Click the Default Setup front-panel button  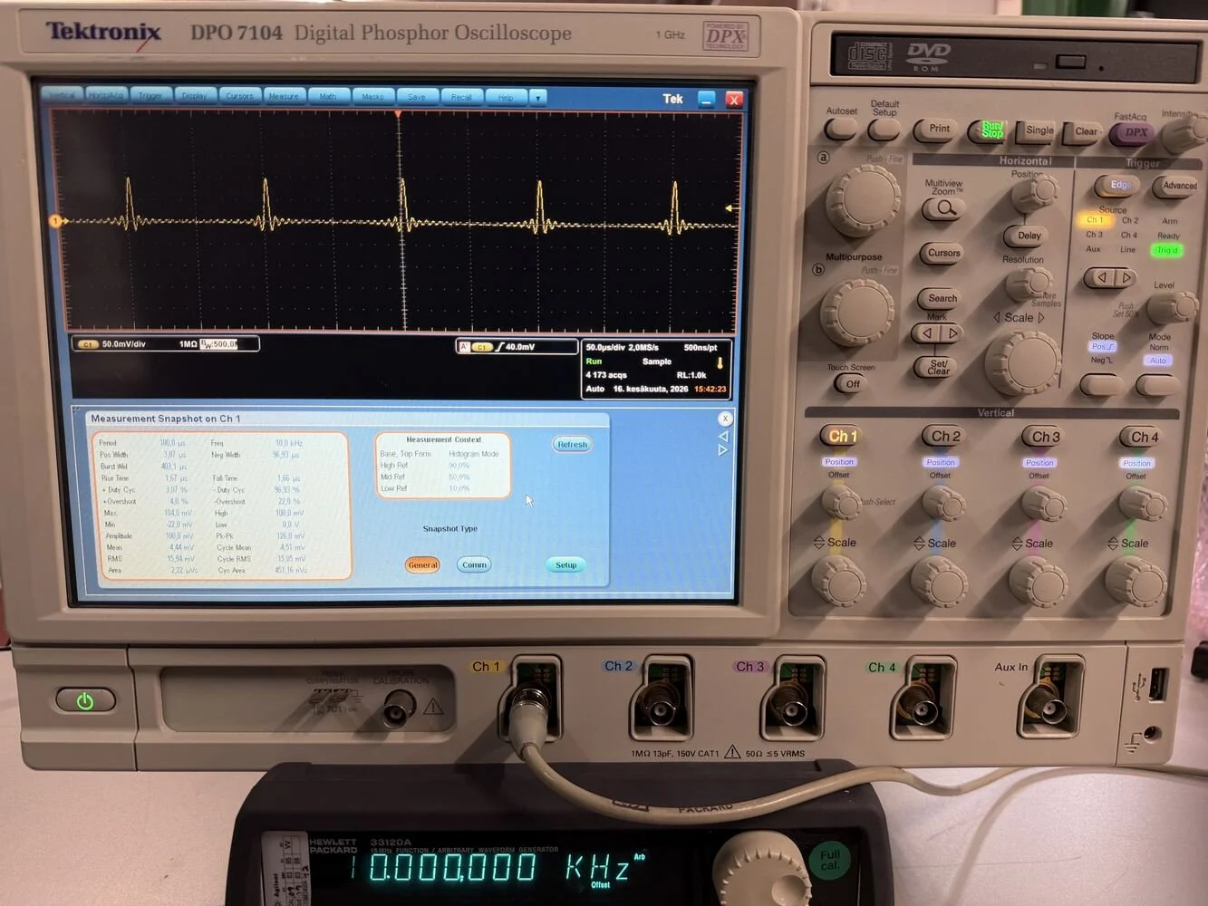pos(884,130)
